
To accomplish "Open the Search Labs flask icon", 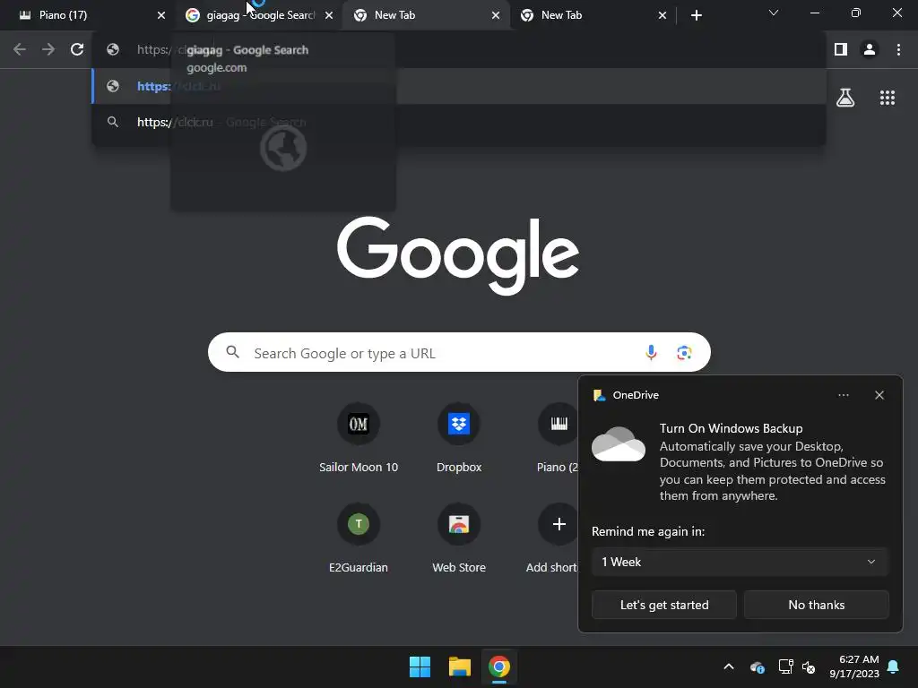I will 845,98.
